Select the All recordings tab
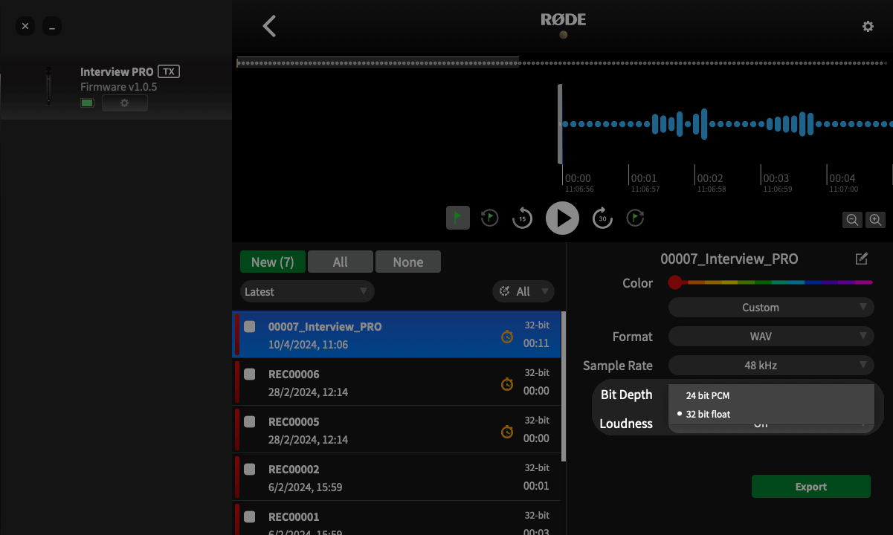The height and width of the screenshot is (535, 893). [x=341, y=262]
